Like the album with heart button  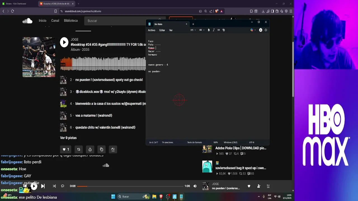66,149
